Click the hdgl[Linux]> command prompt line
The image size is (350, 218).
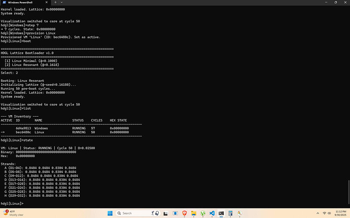(x=12, y=203)
